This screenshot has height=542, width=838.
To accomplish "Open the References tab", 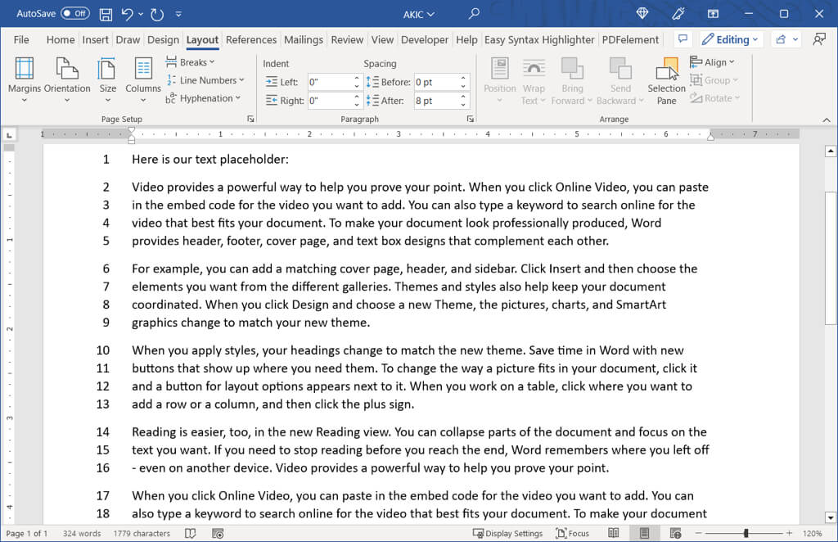I will [250, 39].
